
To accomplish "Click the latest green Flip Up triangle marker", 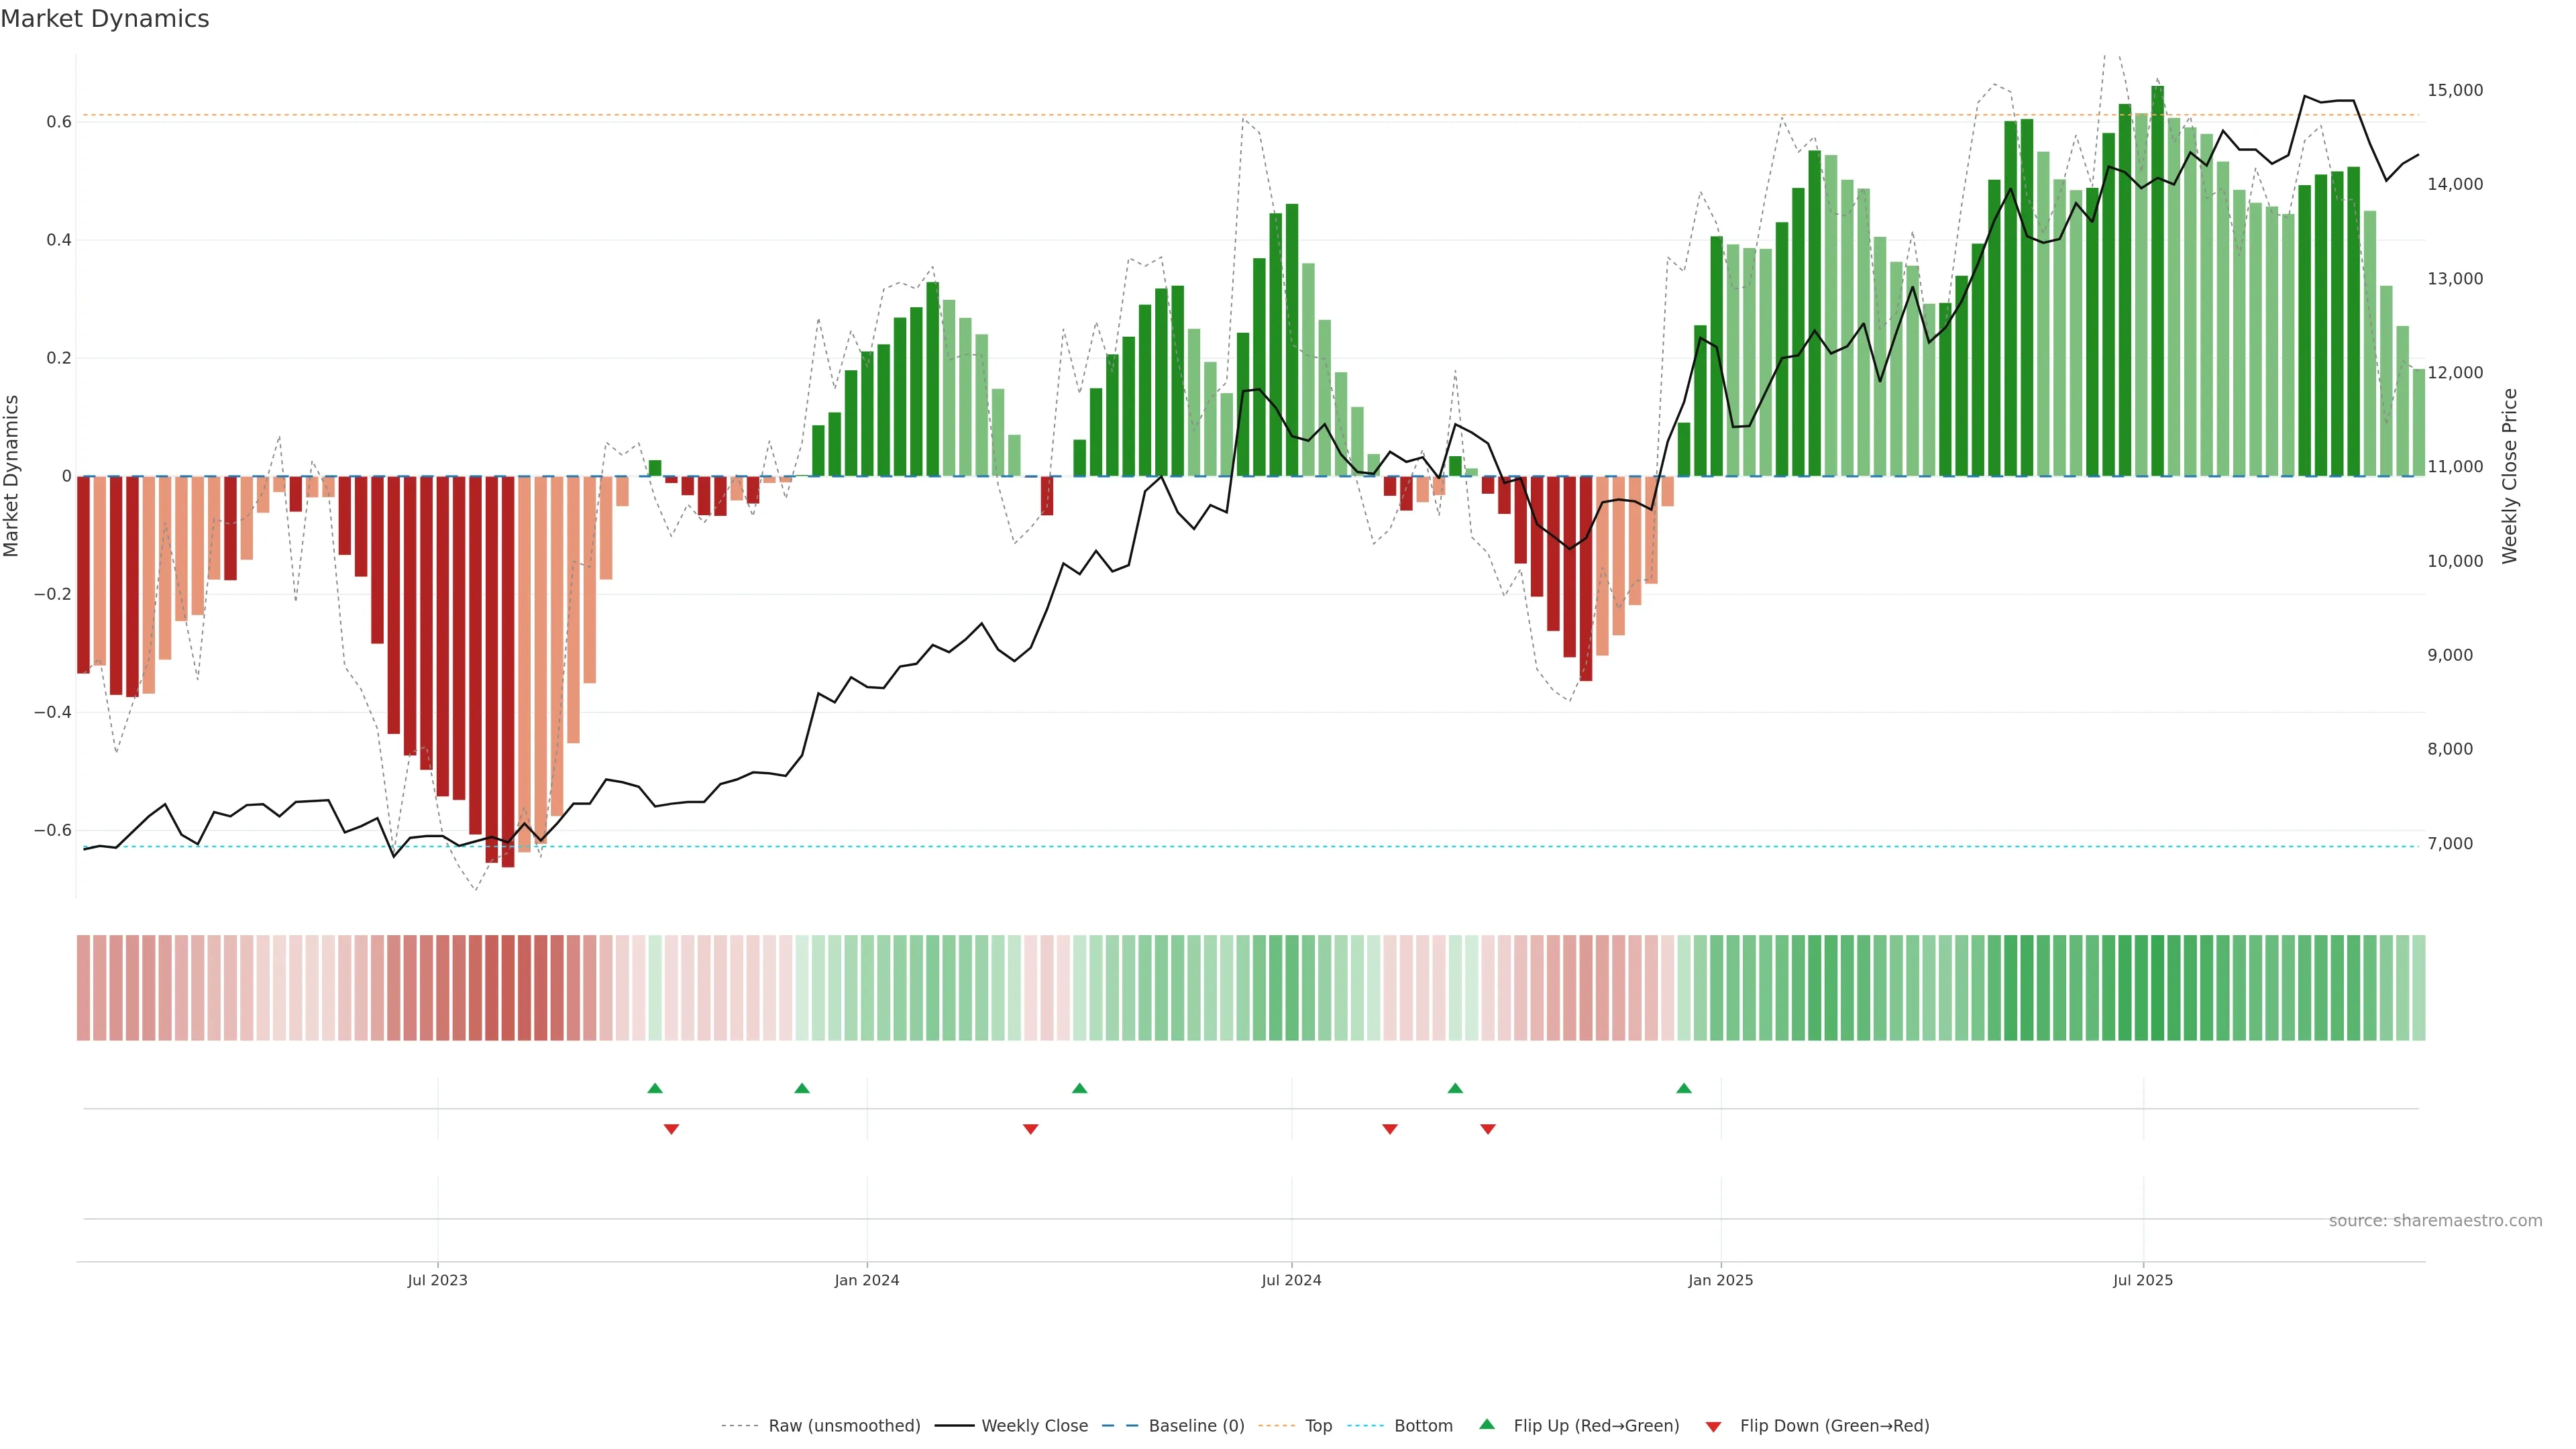I will coord(1684,1088).
